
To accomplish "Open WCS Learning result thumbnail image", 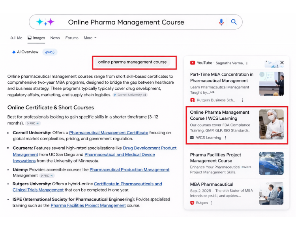I will click(x=271, y=124).
